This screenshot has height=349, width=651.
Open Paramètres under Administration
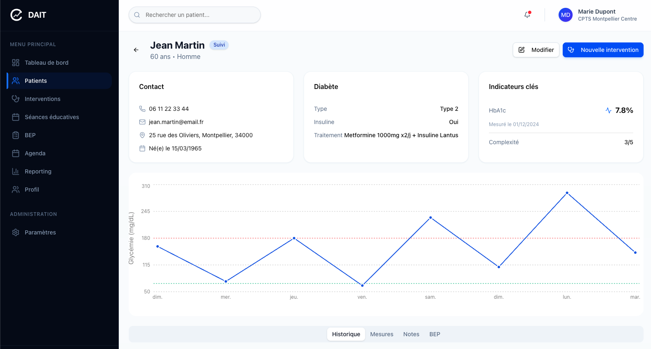coord(40,232)
